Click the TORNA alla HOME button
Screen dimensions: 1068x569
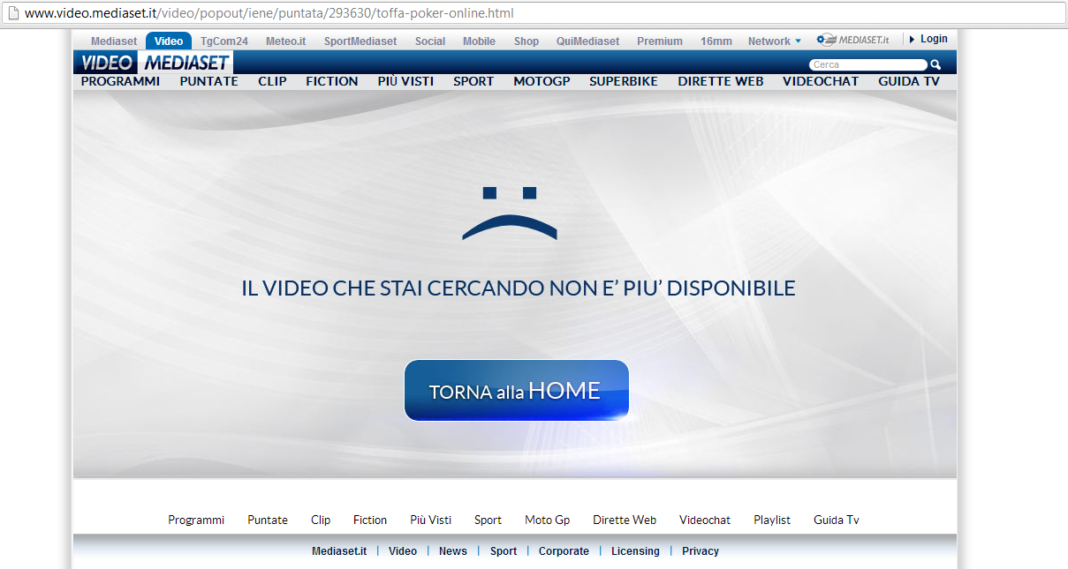516,390
